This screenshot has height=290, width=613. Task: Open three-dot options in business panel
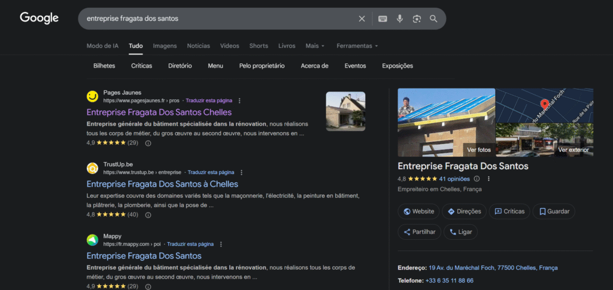488,178
